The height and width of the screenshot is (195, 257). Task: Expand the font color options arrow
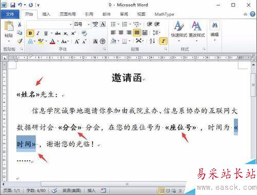pos(58,41)
